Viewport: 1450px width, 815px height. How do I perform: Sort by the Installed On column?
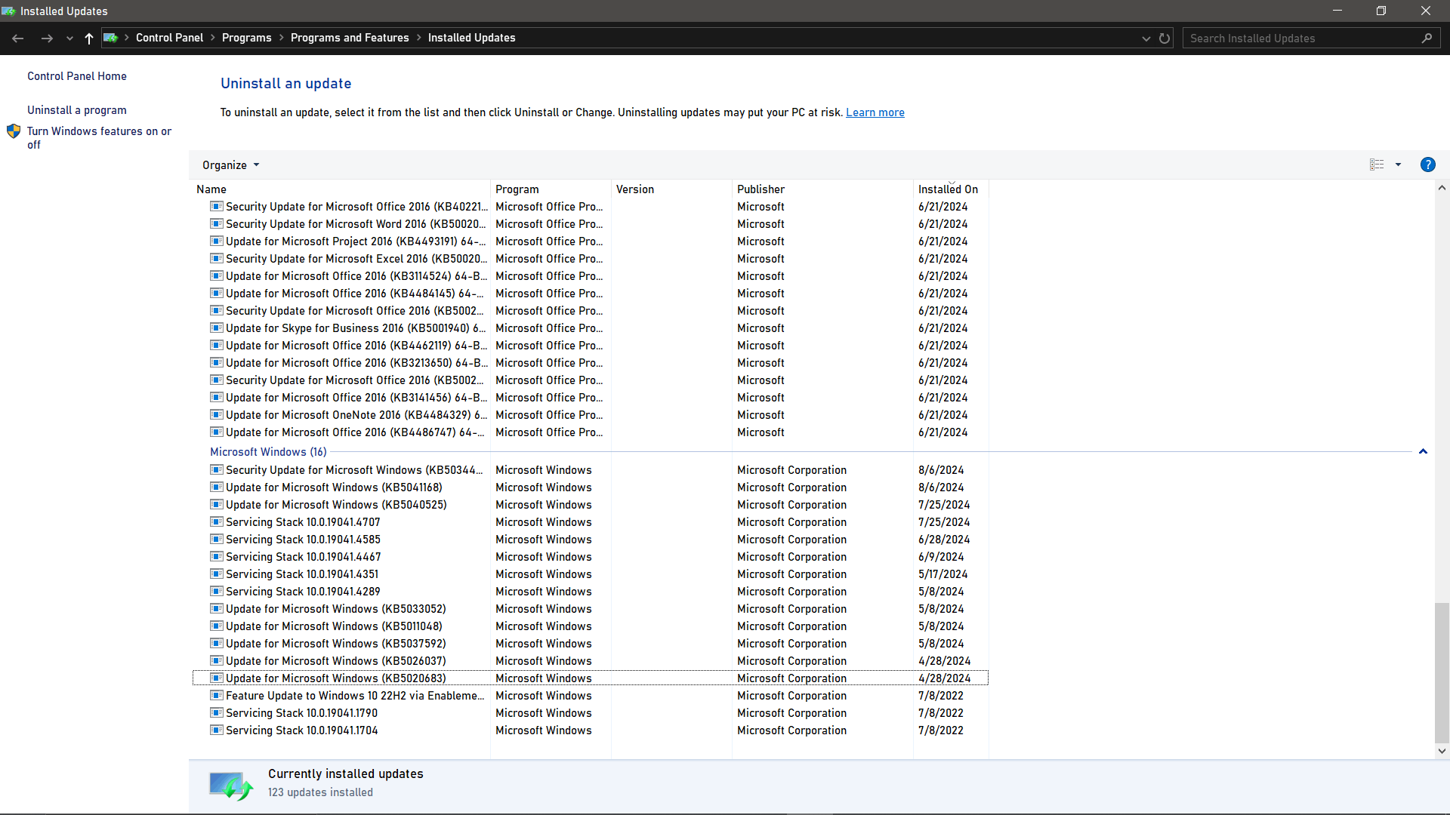[x=948, y=189]
